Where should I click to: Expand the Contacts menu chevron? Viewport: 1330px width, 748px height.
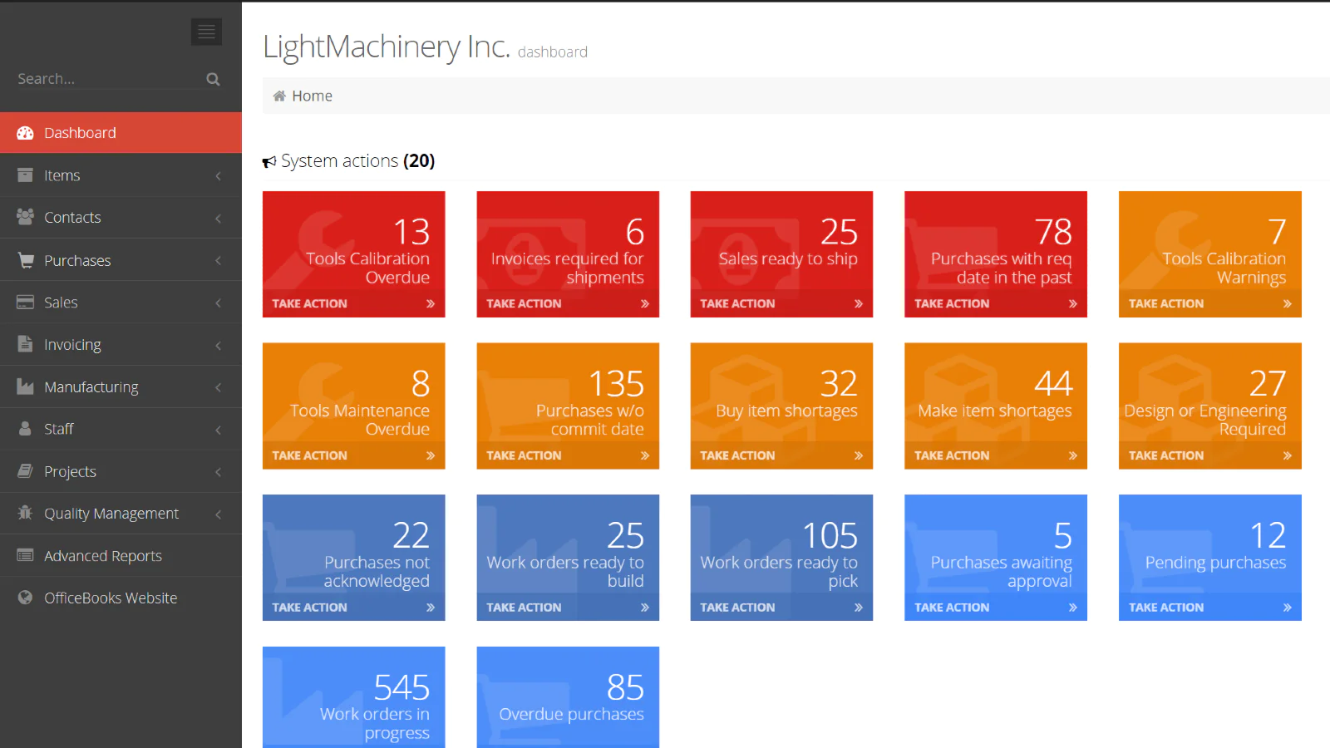click(x=218, y=219)
